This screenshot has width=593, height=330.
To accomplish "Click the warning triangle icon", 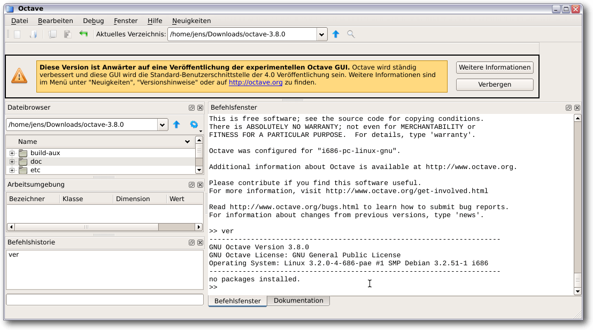I will pos(19,76).
